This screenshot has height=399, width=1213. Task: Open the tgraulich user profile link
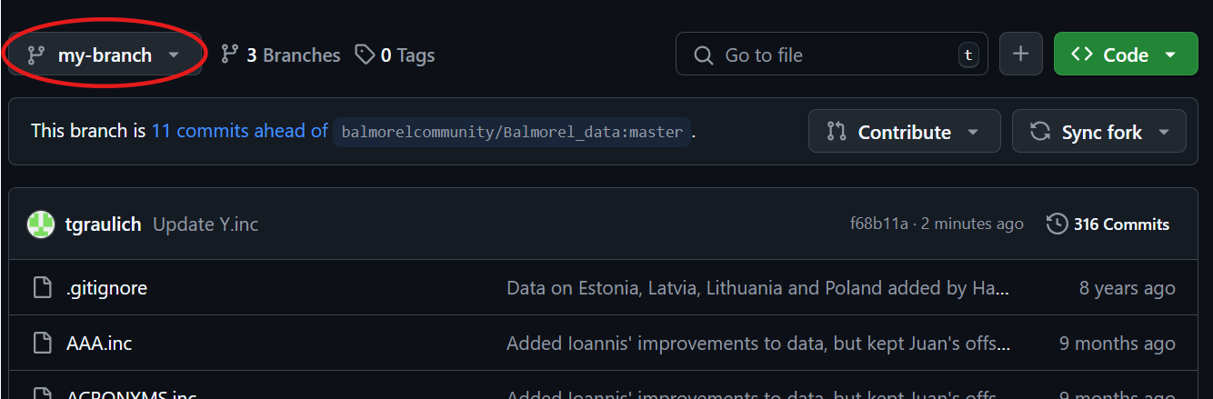[104, 224]
